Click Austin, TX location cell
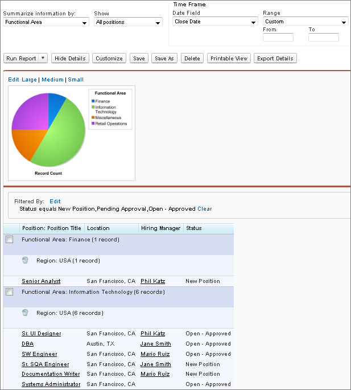351x390 pixels. pyautogui.click(x=101, y=344)
